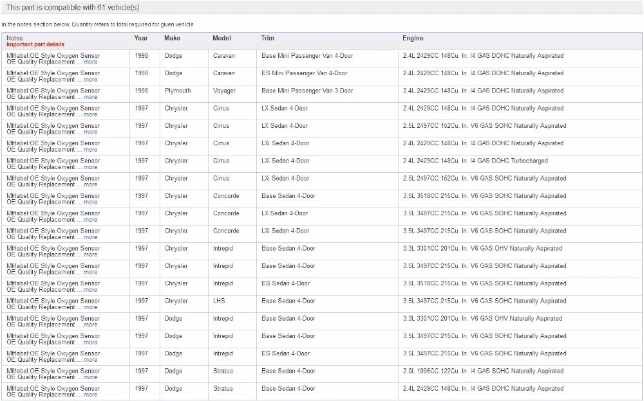
Task: Open 'more' link in Dodge Stratus 2.0L row
Action: coord(90,377)
